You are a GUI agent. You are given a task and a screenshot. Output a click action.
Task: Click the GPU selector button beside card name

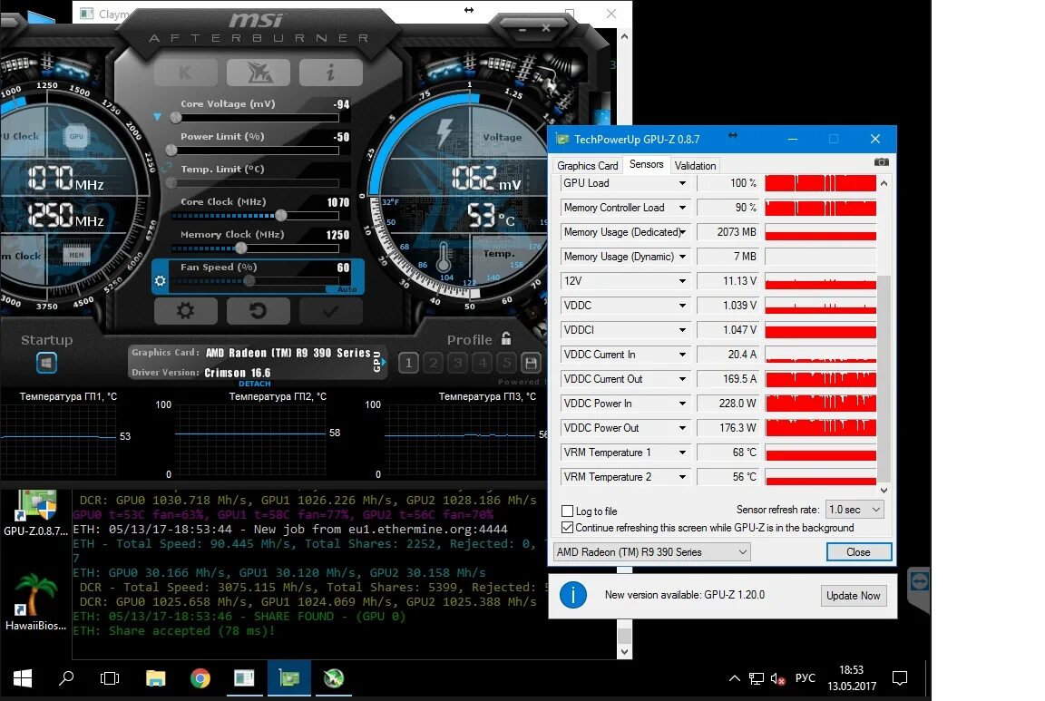377,361
